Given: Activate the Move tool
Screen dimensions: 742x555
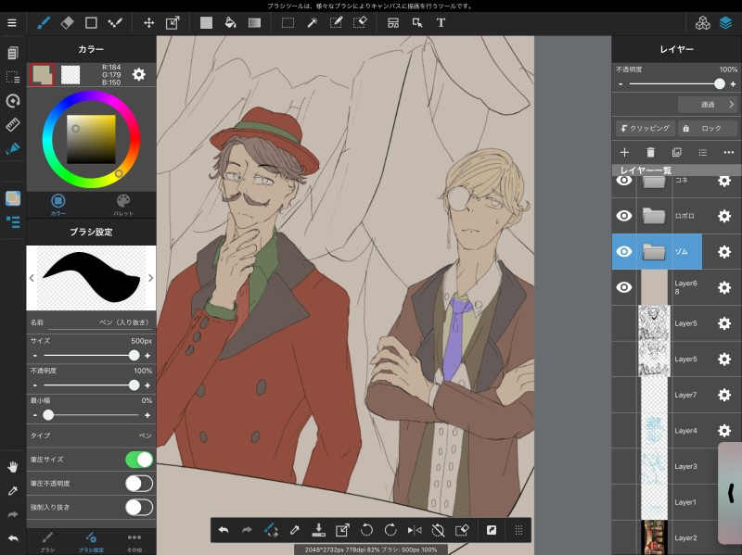Looking at the screenshot, I should pos(148,22).
